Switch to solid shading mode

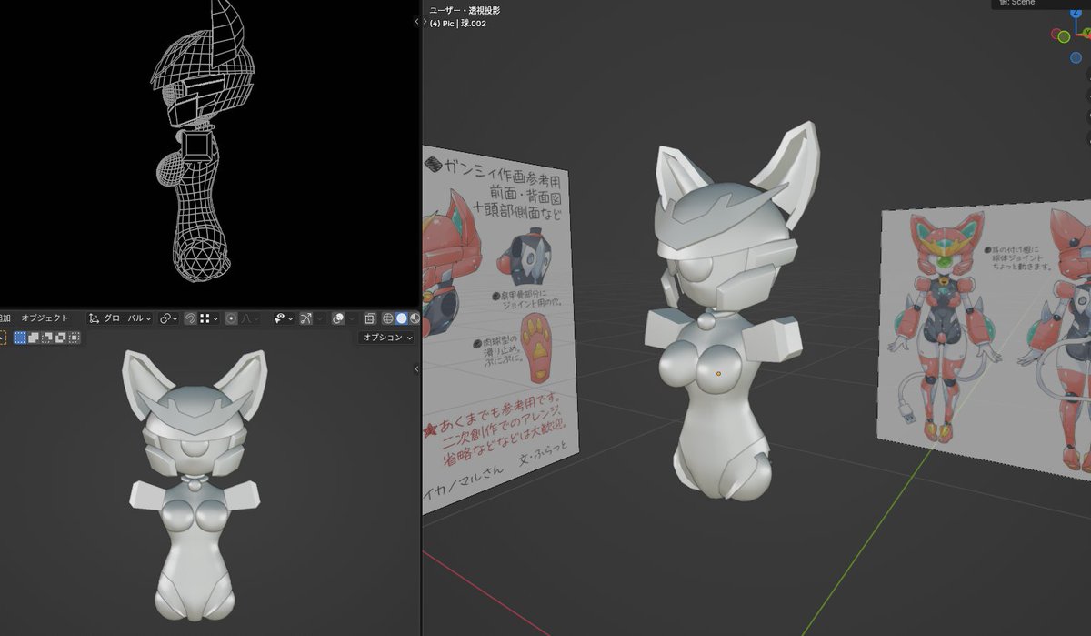click(x=402, y=318)
